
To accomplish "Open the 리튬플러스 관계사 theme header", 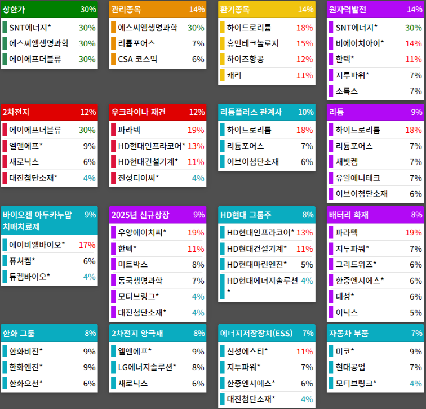I will point(267,112).
